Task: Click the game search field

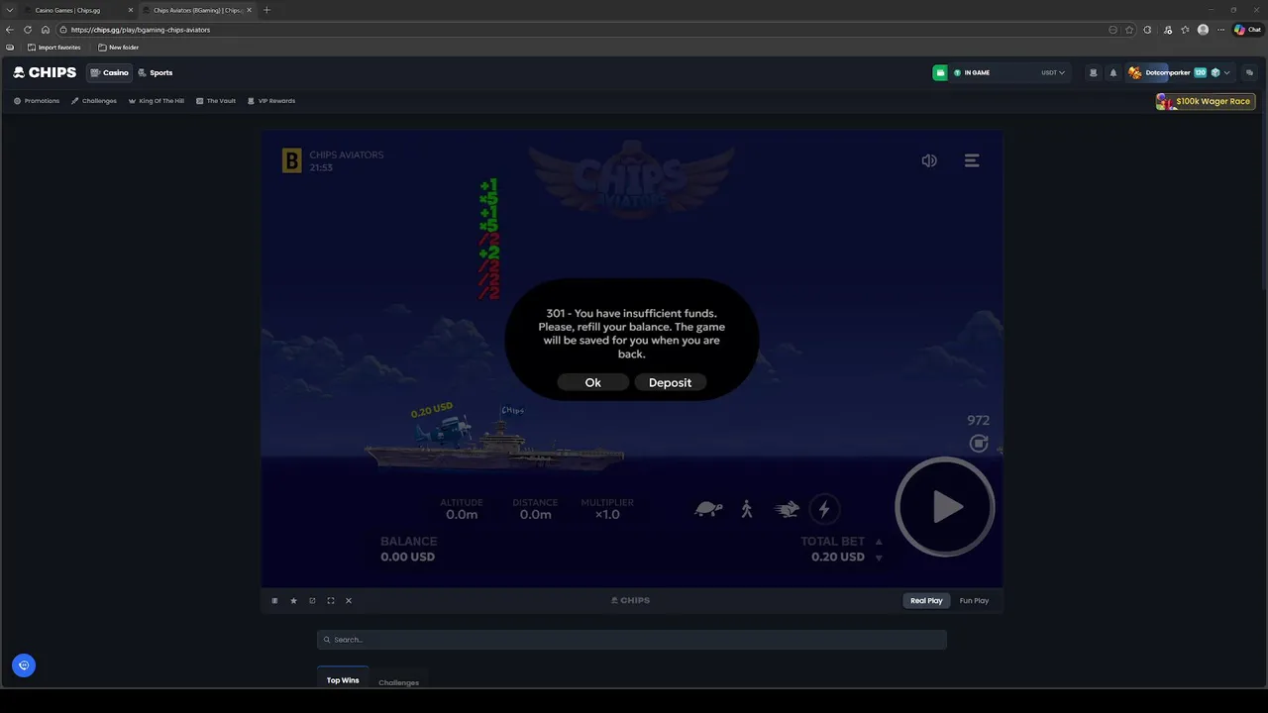Action: pos(632,640)
